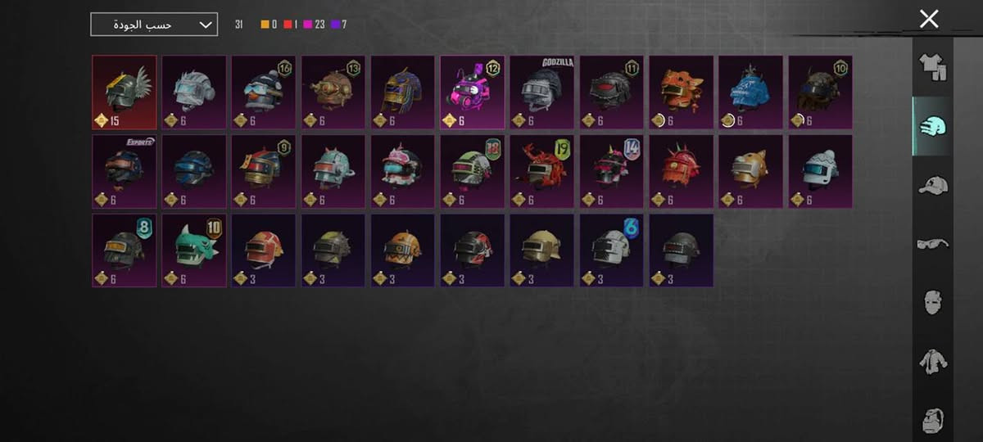
Task: Select the red winged helmet worth 15
Action: (124, 92)
